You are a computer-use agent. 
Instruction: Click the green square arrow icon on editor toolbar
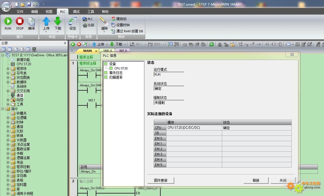[211, 44]
